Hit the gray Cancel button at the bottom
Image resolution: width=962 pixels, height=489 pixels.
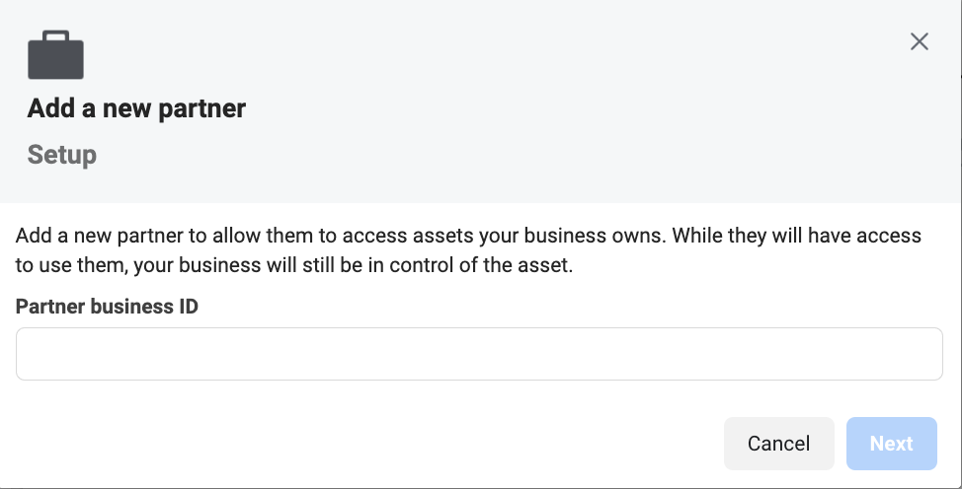coord(778,444)
